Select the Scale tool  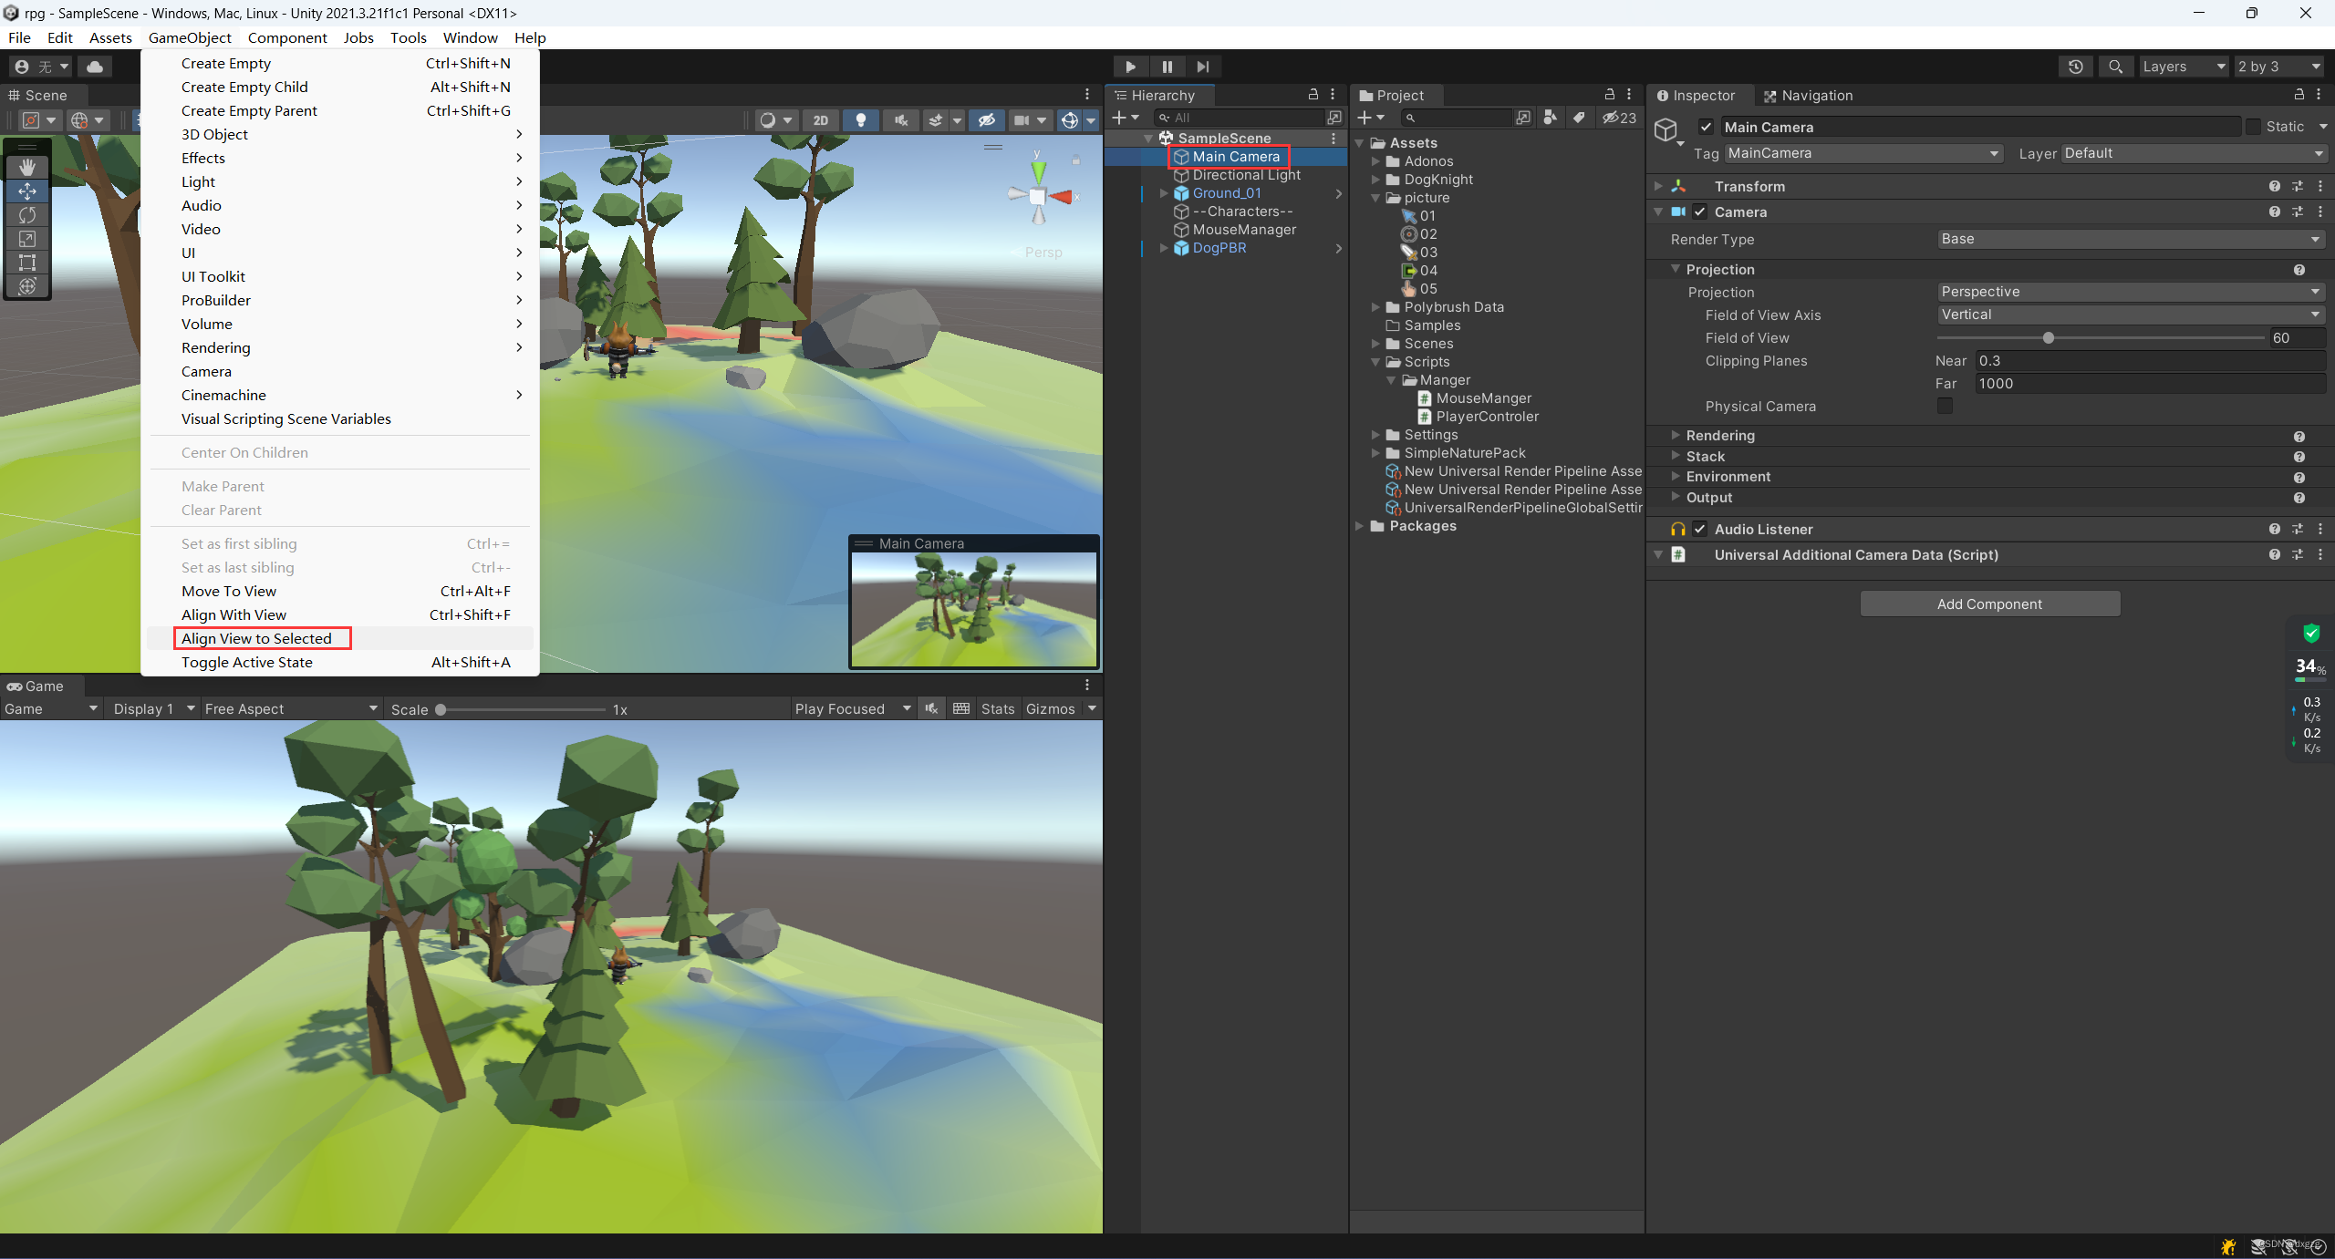tap(27, 238)
